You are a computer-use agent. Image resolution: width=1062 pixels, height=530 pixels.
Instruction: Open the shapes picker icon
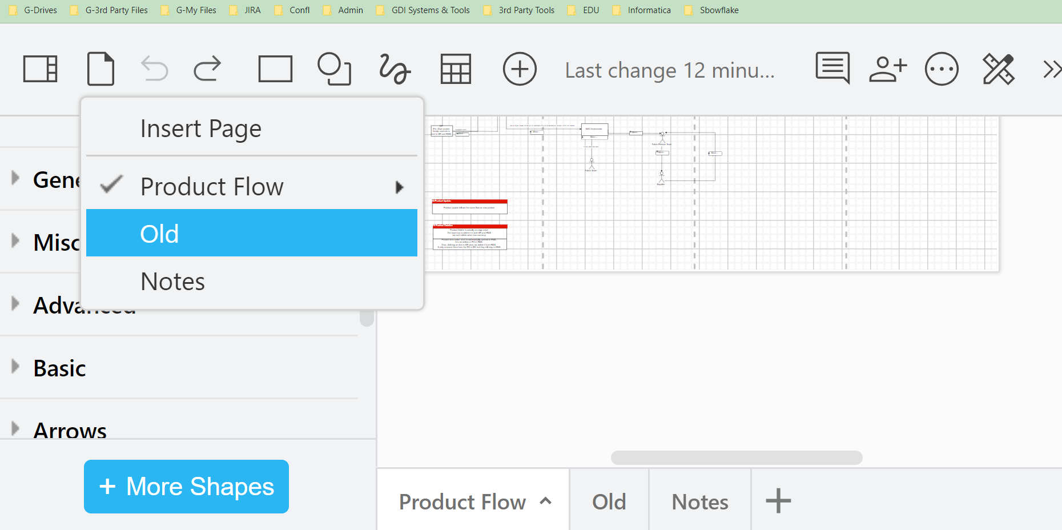tap(334, 69)
